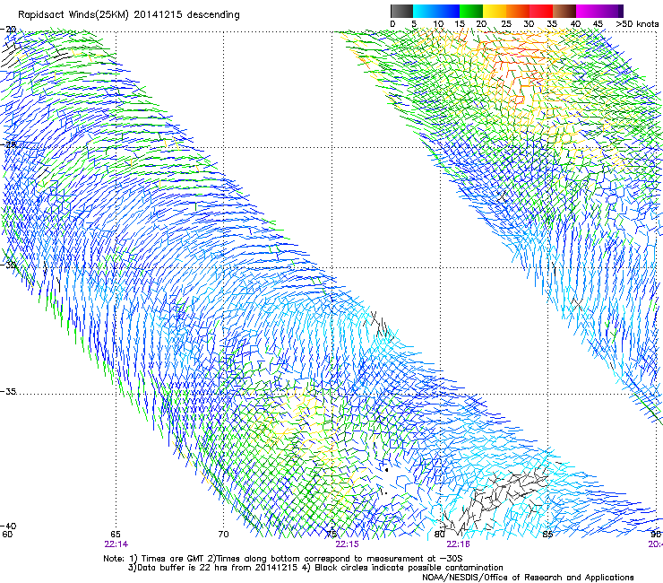Click the green 15-20 knots legend swatch
Screen dimensions: 663x583
pyautogui.click(x=471, y=11)
